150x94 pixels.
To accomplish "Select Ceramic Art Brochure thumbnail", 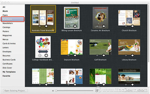I will (x=100, y=18).
